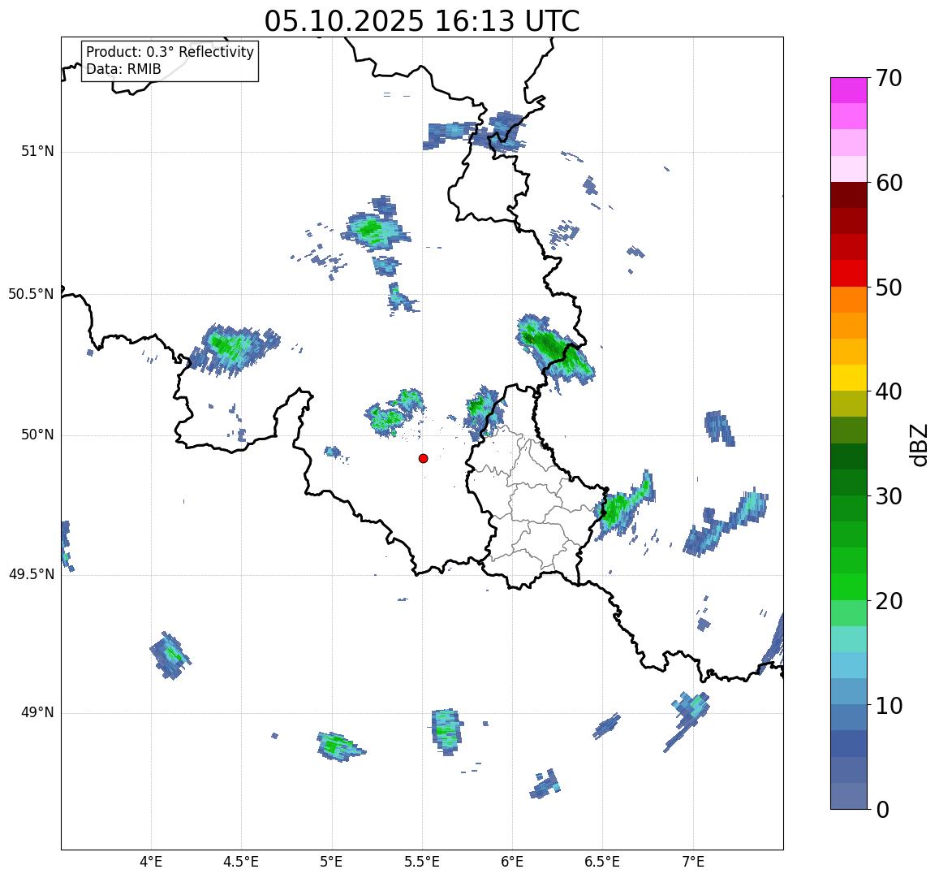This screenshot has width=939, height=878.
Task: Click 'Product: 0.3° Reflectivity' legend text
Action: tap(170, 52)
